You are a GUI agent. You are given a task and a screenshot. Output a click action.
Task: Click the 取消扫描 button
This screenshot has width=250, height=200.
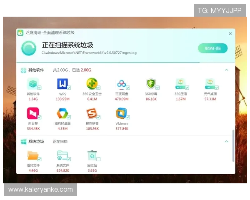tap(212, 48)
